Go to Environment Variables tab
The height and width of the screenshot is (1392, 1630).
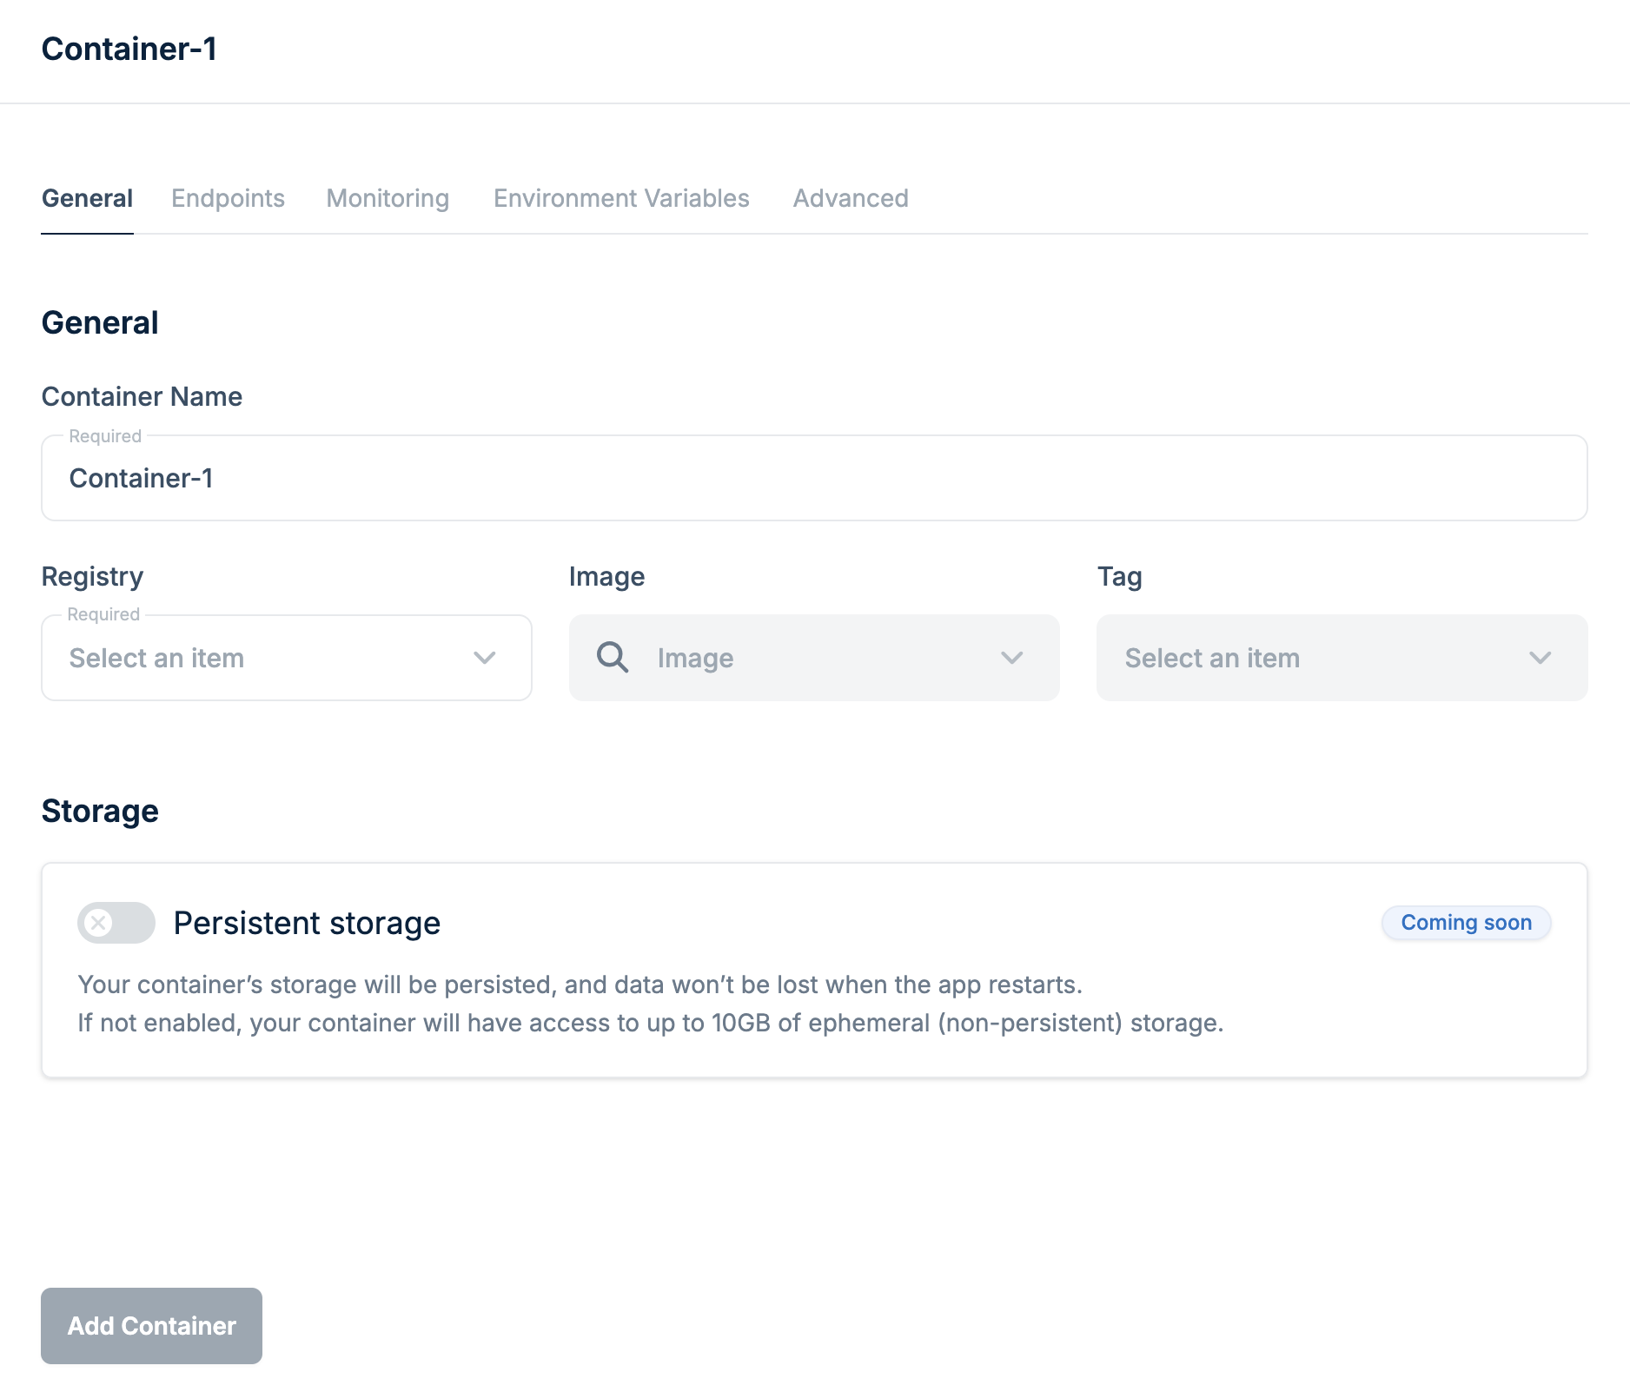[x=621, y=198]
